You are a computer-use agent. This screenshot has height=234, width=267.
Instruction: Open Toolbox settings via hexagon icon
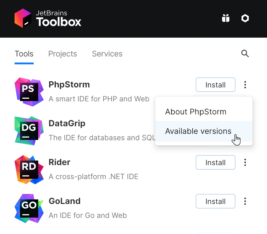pyautogui.click(x=245, y=18)
